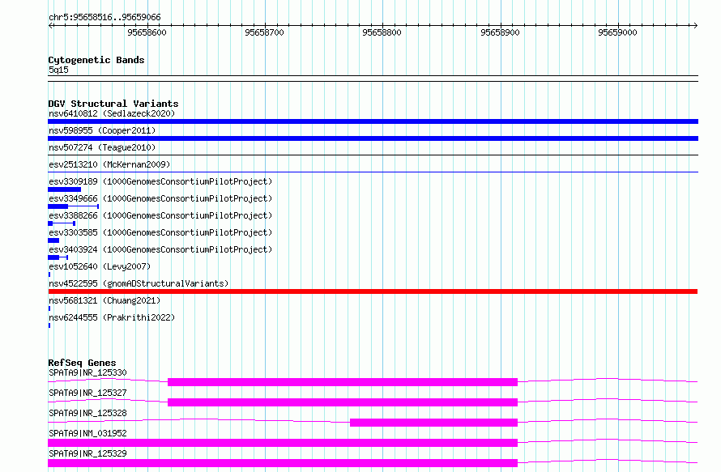Select the 5q15 band label
Viewport: 721px width, 472px height.
click(x=58, y=70)
